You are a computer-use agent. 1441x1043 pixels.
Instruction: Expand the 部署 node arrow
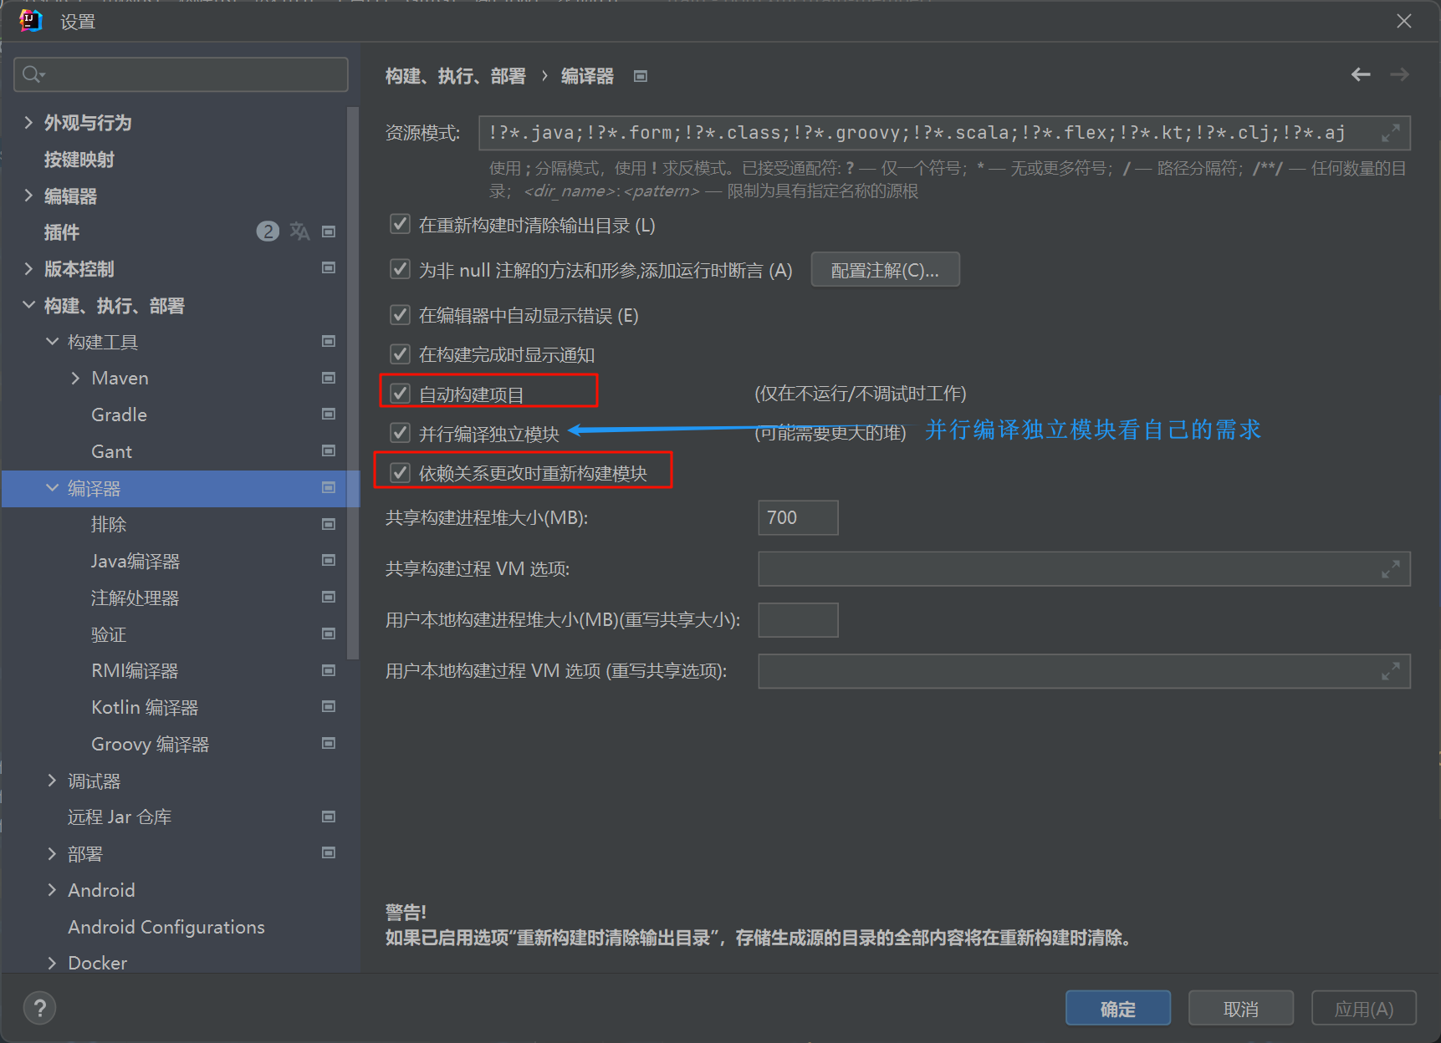[x=52, y=853]
